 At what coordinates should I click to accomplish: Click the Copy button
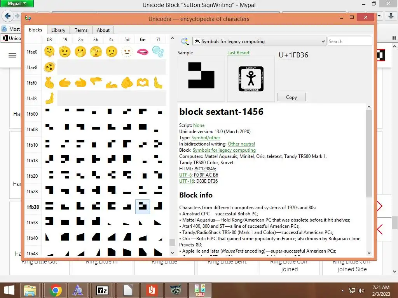292,97
